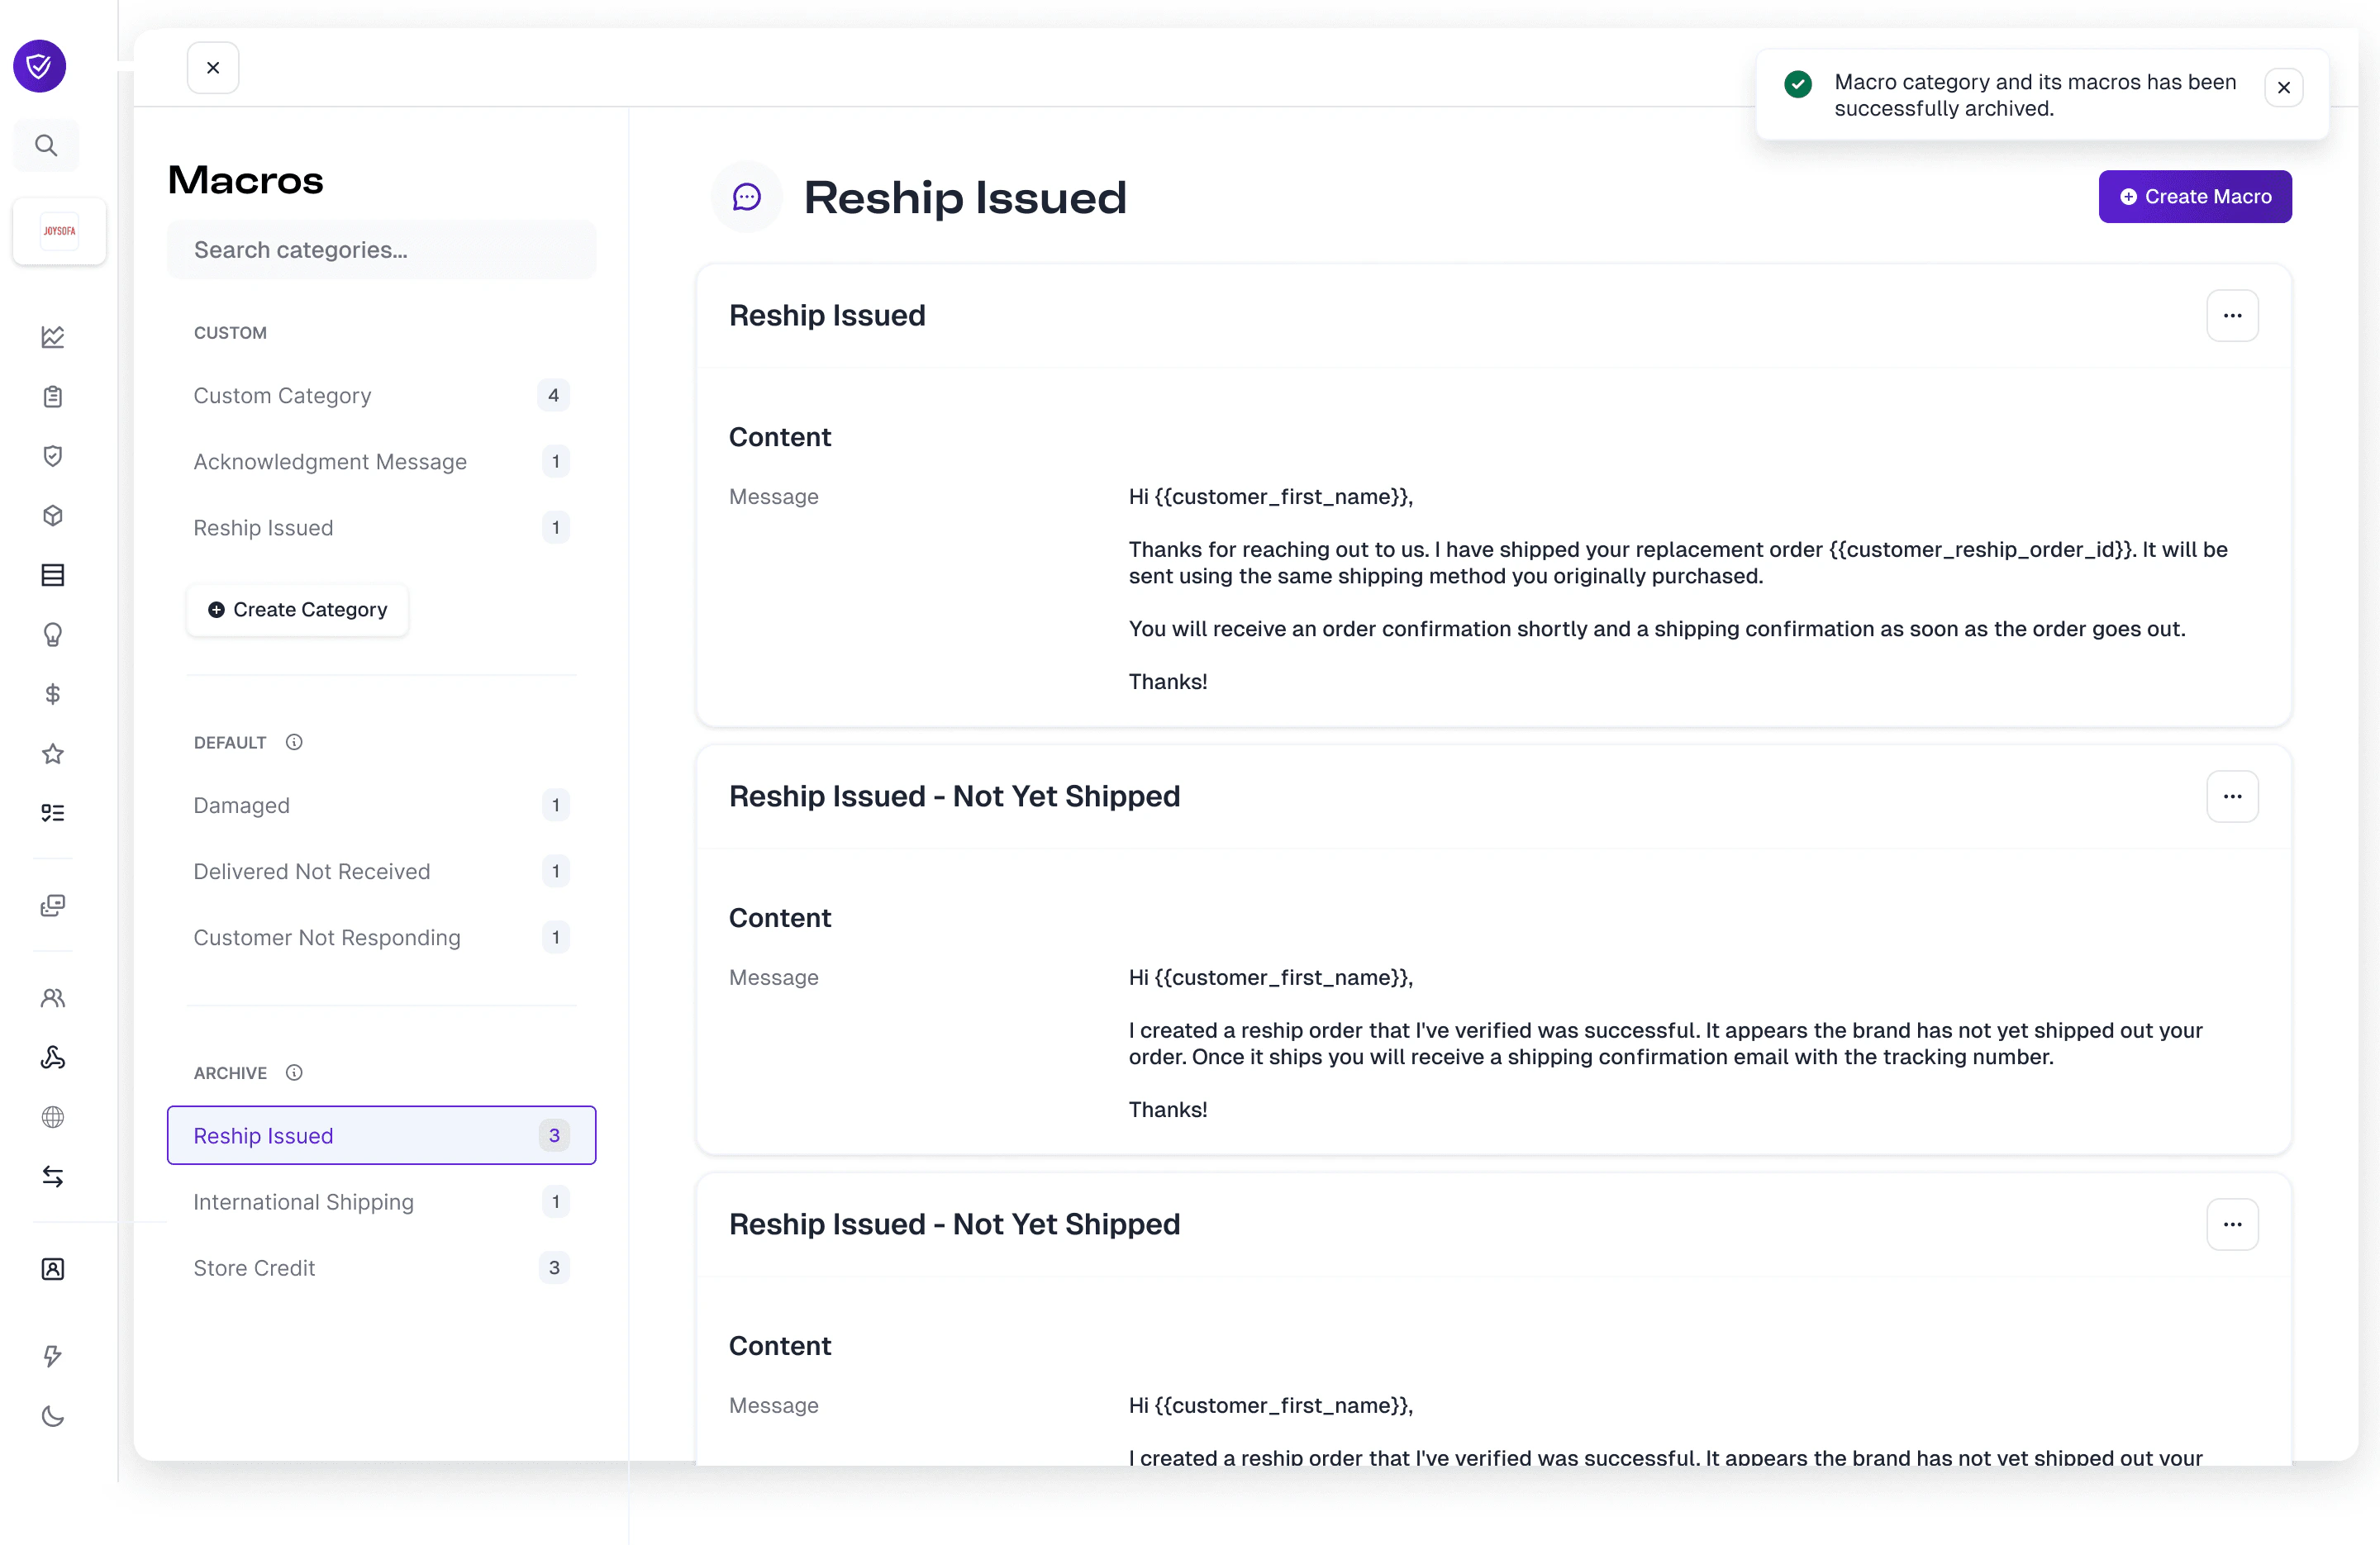The image size is (2380, 1550).
Task: Open the contact card icon in sidebar
Action: point(53,1270)
